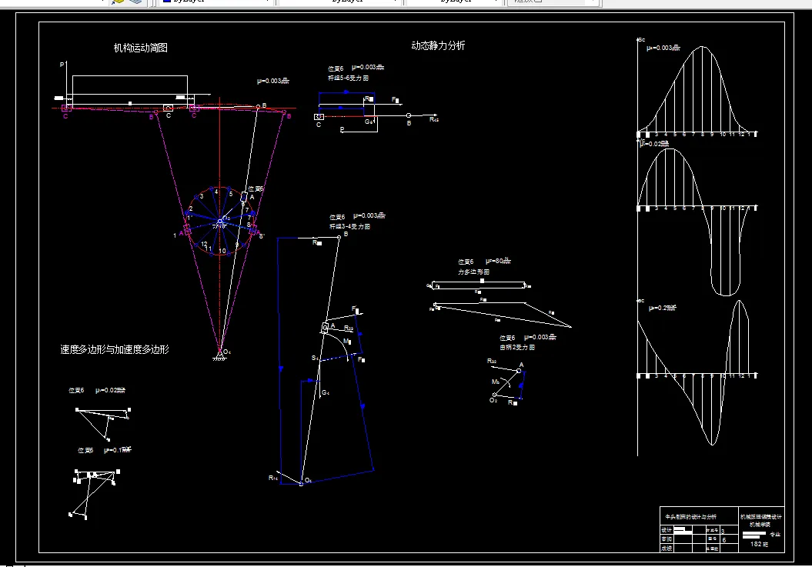Click the 设计 cell in title block
This screenshot has width=812, height=567.
pos(667,530)
